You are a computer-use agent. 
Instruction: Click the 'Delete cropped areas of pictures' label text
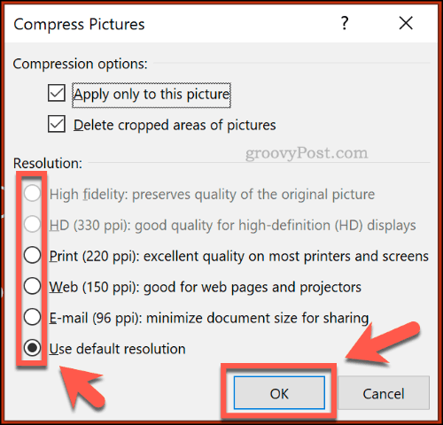[x=175, y=125]
